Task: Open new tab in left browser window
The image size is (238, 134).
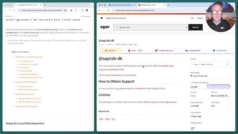Action: pyautogui.click(x=45, y=5)
